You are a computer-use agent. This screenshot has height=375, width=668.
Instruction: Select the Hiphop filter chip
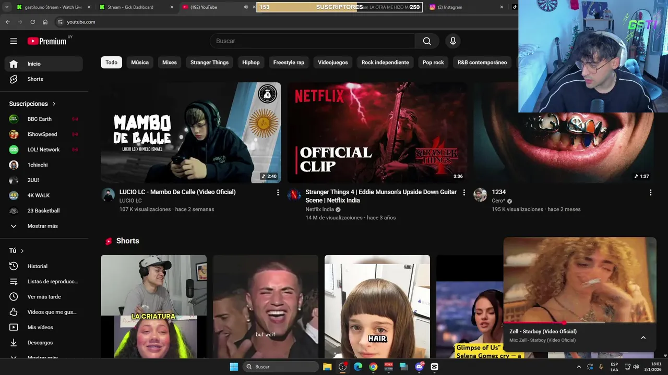click(x=251, y=63)
